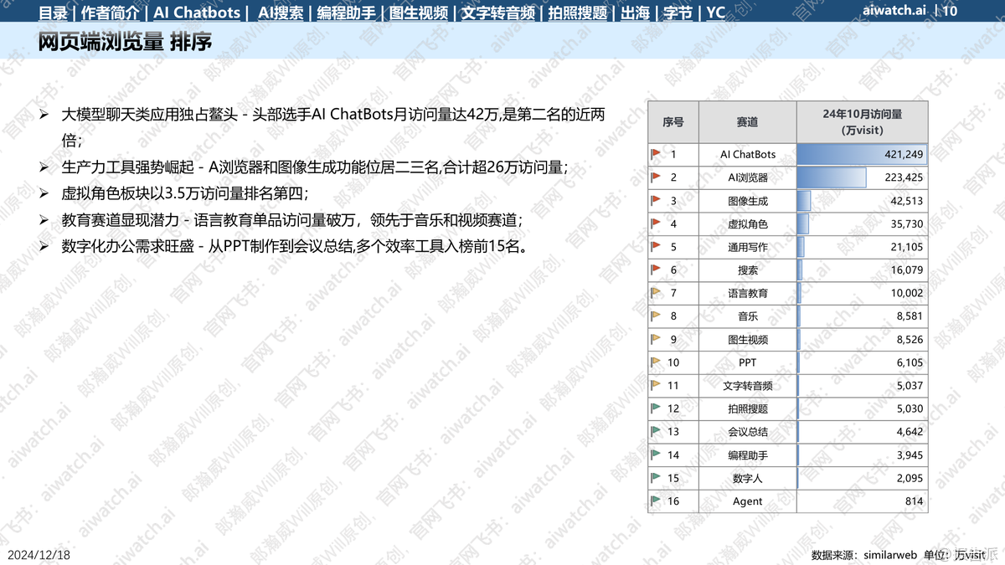Screen dimensions: 1005x565
Task: Click the red flag in row 6
Action: pos(656,270)
